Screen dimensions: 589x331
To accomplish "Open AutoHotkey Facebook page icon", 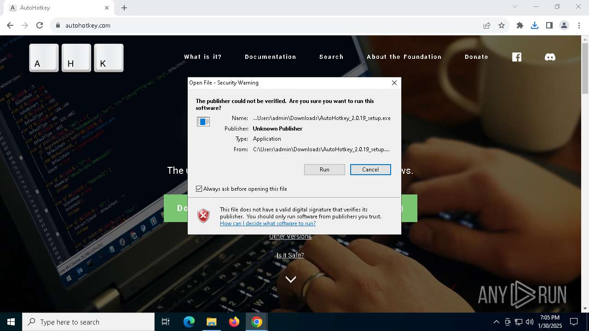I will [x=517, y=57].
